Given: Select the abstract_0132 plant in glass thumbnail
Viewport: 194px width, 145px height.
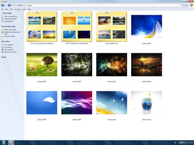Looking at the screenshot, I should [146, 103].
